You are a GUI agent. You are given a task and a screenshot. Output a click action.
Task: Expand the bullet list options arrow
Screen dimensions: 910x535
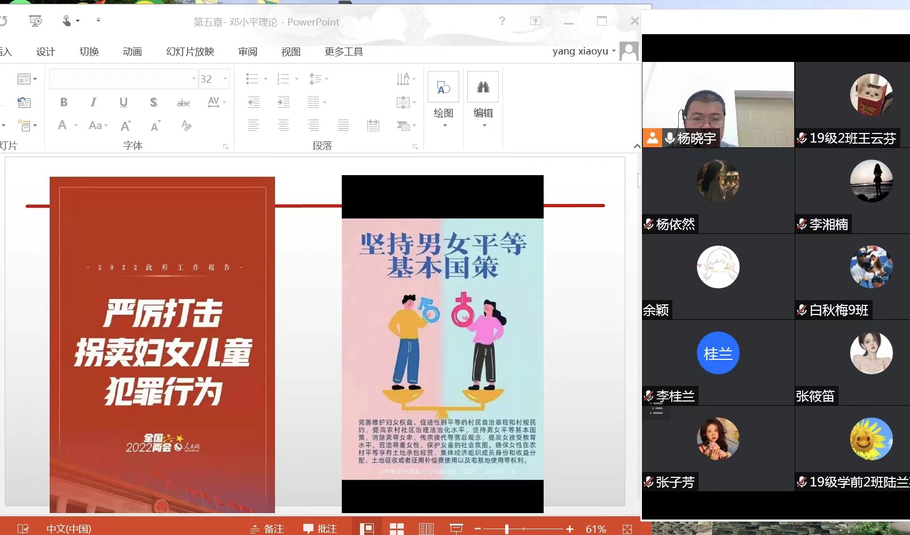tap(265, 79)
